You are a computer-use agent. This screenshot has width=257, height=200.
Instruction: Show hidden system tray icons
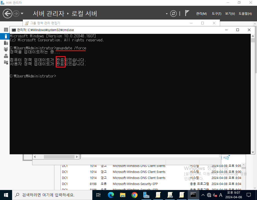pyautogui.click(x=203, y=195)
